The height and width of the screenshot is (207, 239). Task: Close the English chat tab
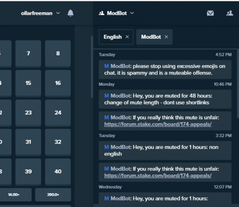pos(127,37)
